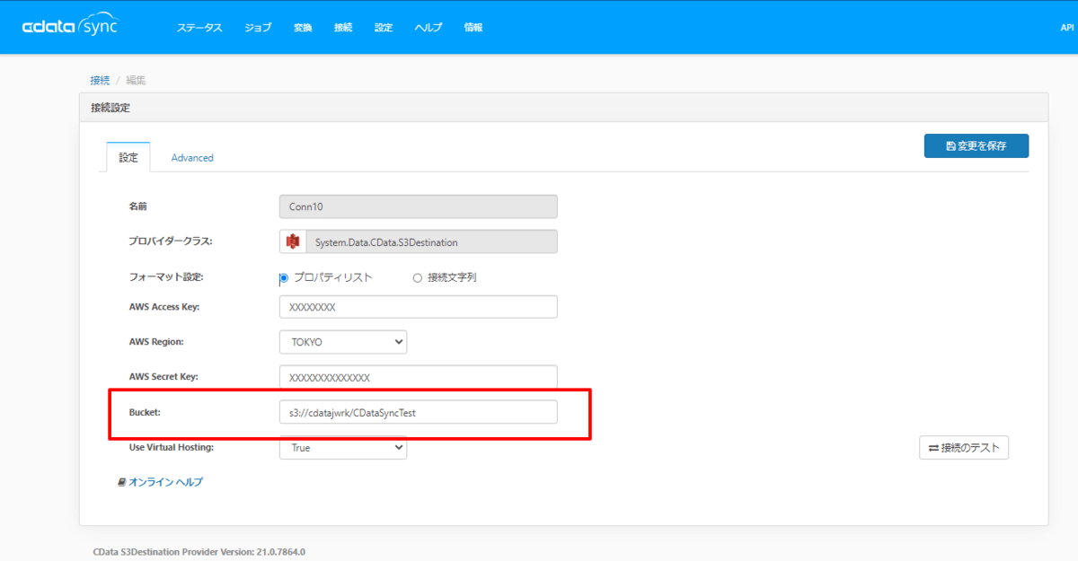Select the プロパティリスト radio button

pos(284,277)
